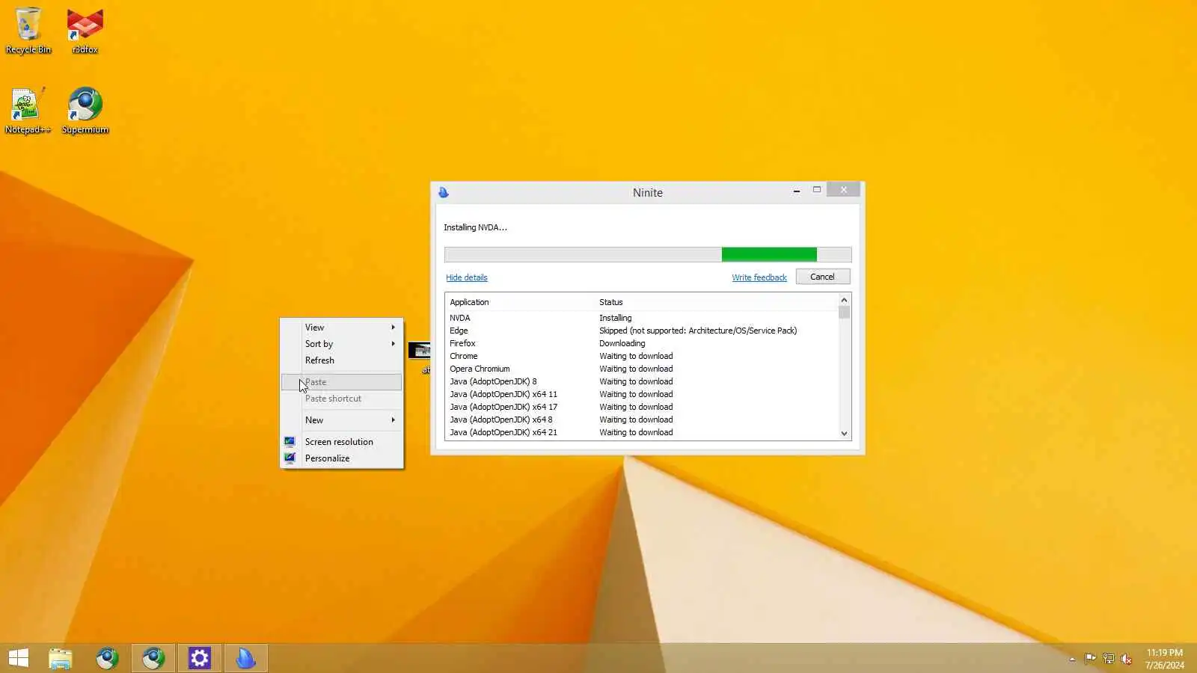Click the Screen resolution monitor icon
Screen dimensions: 1197x673
[x=290, y=441]
